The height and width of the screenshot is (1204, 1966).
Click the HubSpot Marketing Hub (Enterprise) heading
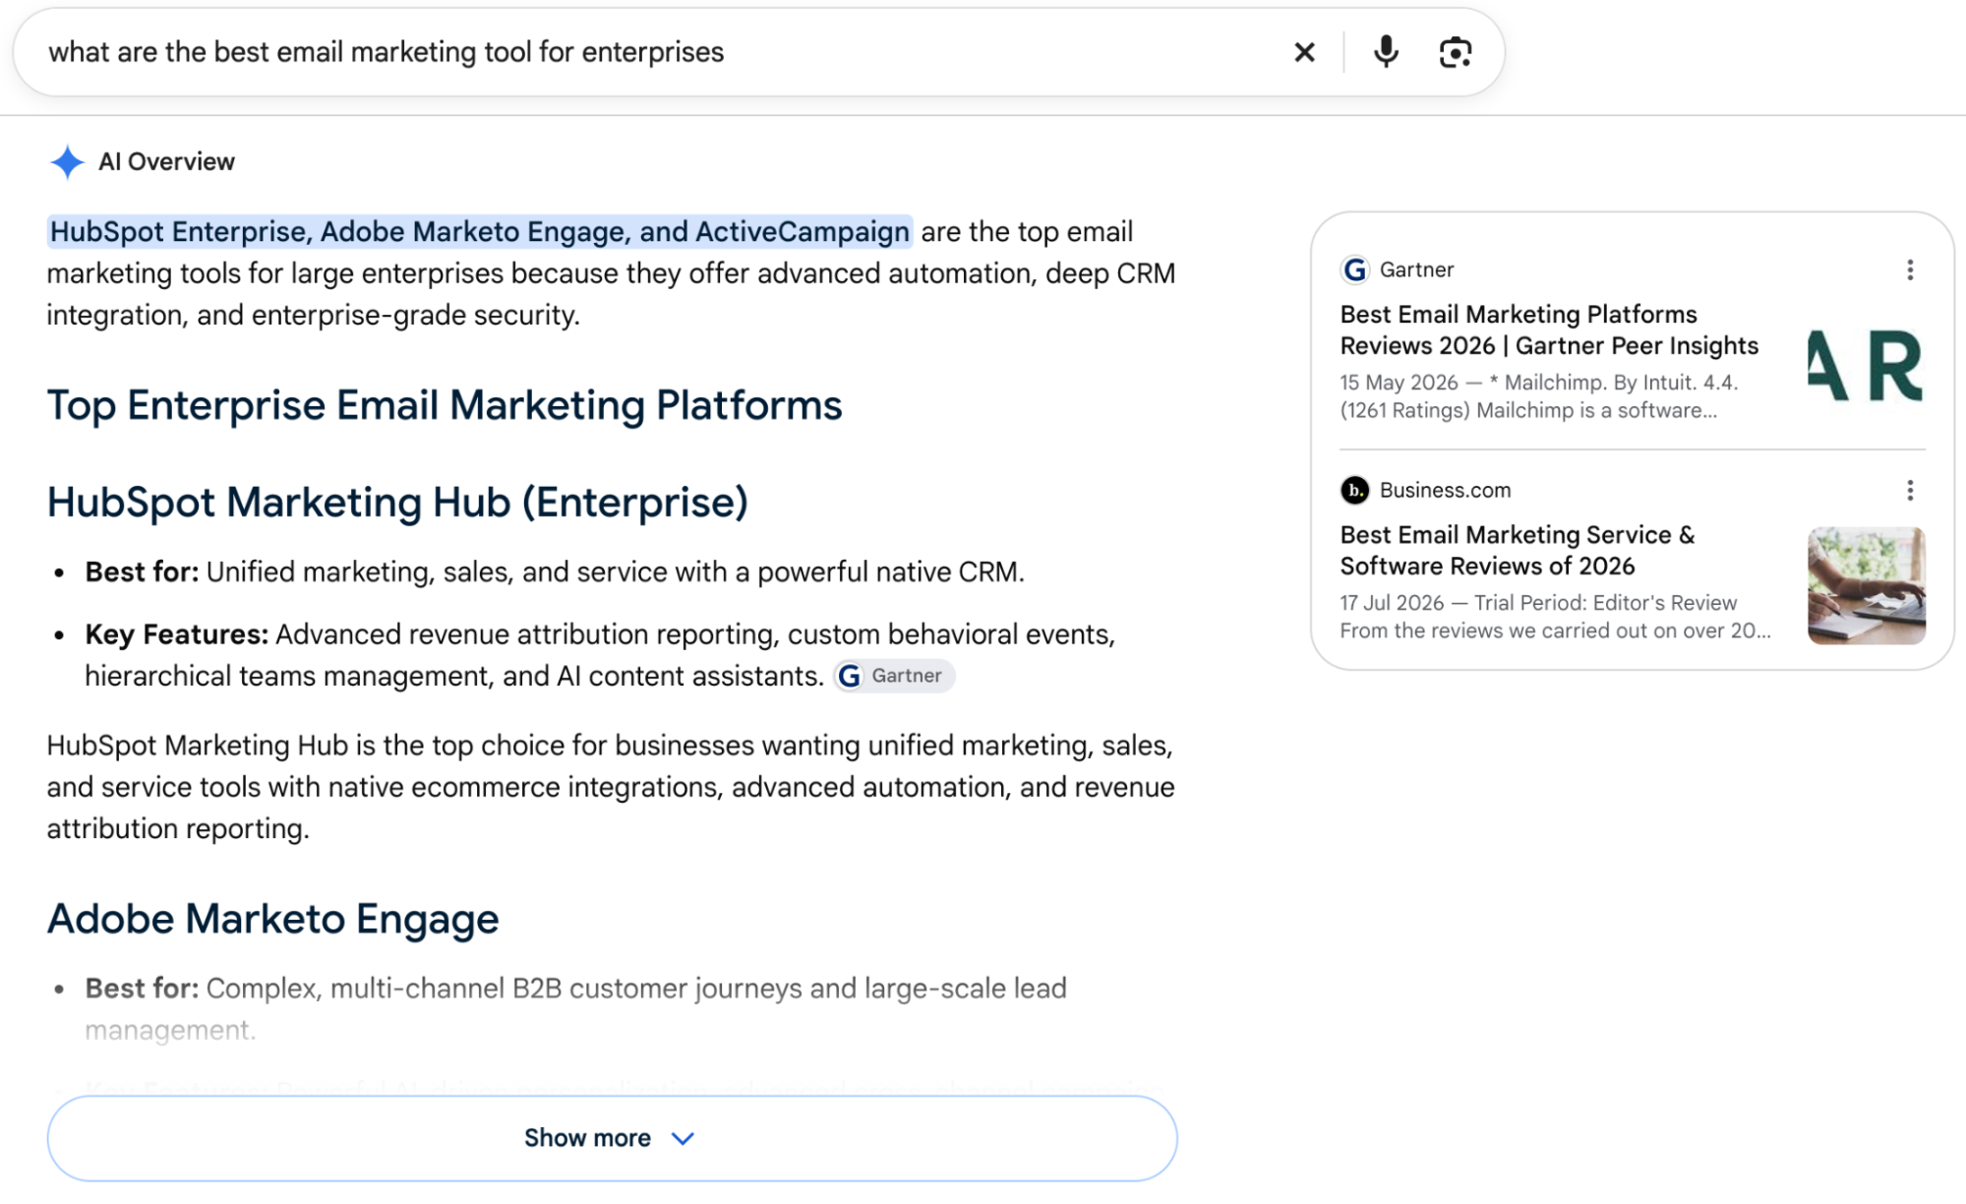pos(397,503)
